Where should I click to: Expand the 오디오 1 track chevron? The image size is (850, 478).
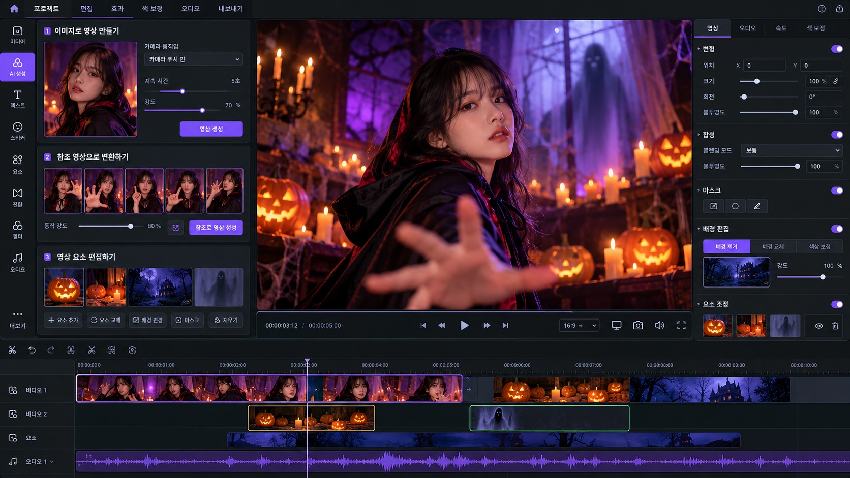tap(52, 462)
